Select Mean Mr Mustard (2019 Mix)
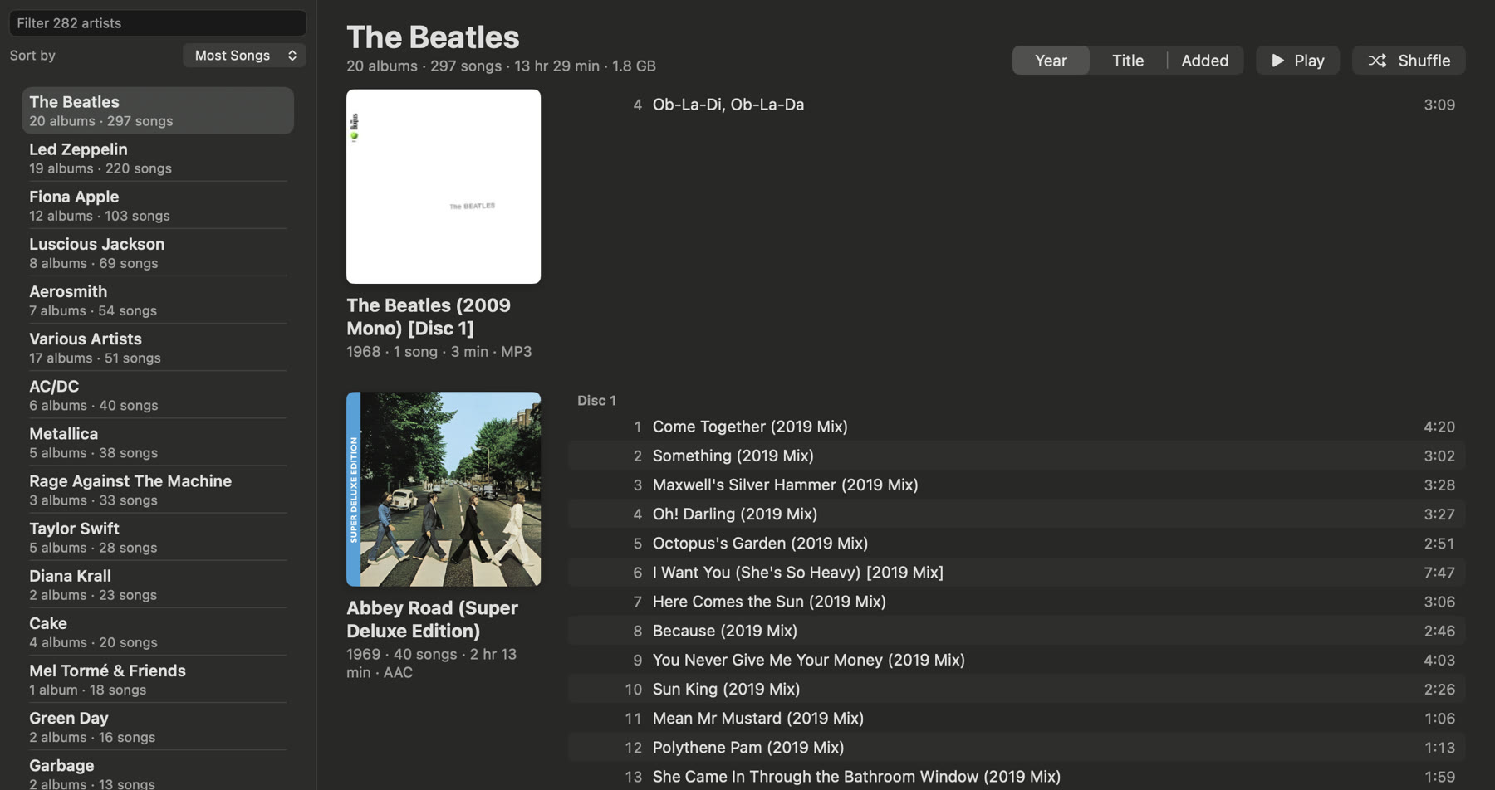The image size is (1495, 790). pyautogui.click(x=1017, y=718)
